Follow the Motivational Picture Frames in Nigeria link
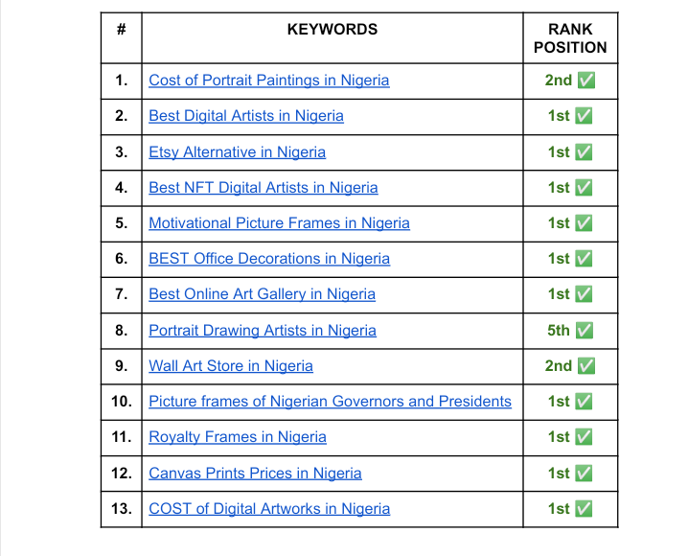Viewport: 688px width, 556px height. click(x=279, y=223)
